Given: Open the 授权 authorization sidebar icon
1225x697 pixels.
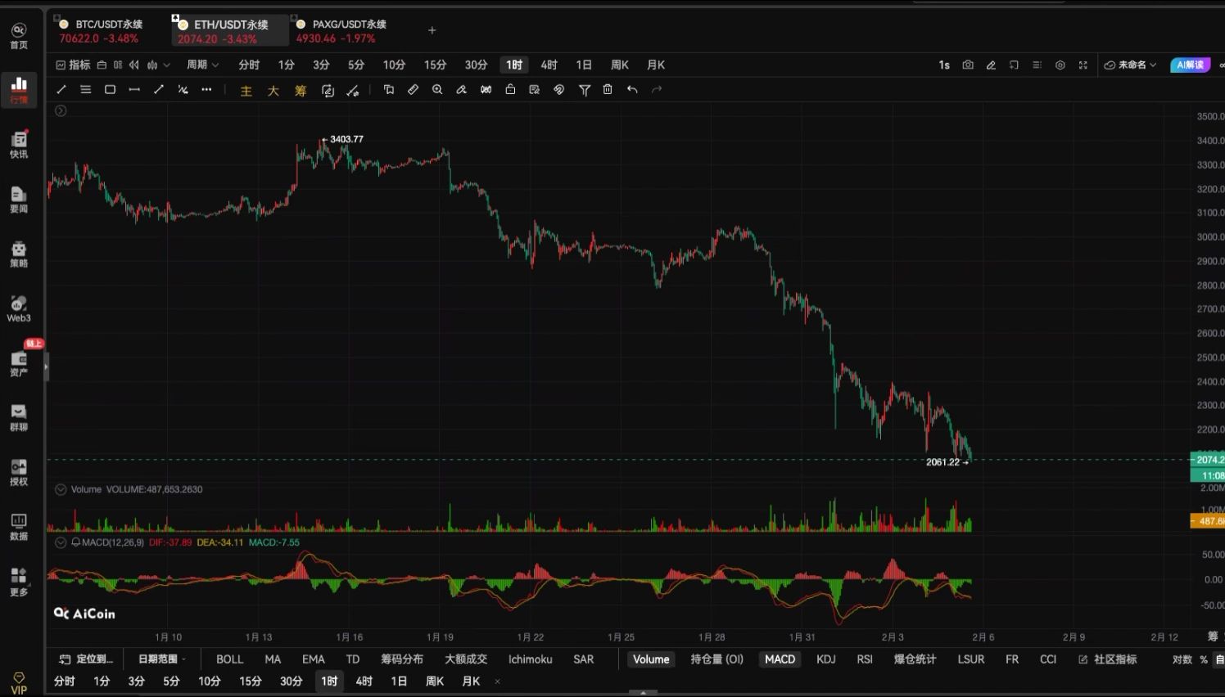Looking at the screenshot, I should pyautogui.click(x=19, y=473).
